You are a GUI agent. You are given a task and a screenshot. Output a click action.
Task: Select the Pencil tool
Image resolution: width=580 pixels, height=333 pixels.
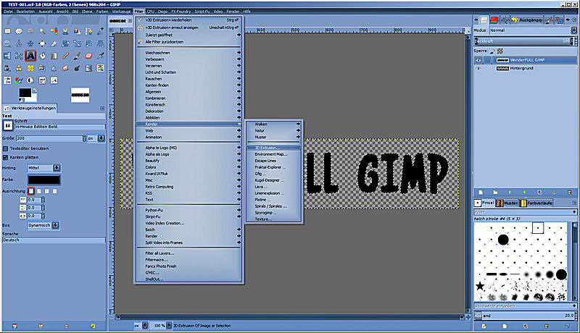(65, 56)
